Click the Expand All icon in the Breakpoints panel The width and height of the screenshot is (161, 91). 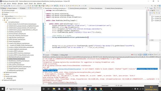[150, 13]
